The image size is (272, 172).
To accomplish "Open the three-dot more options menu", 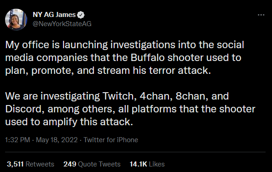I will 261,15.
